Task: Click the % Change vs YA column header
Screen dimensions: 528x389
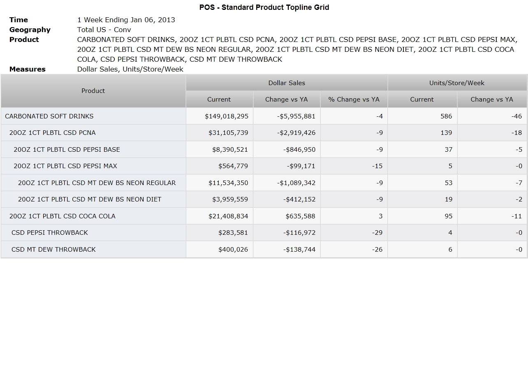Action: (x=354, y=100)
